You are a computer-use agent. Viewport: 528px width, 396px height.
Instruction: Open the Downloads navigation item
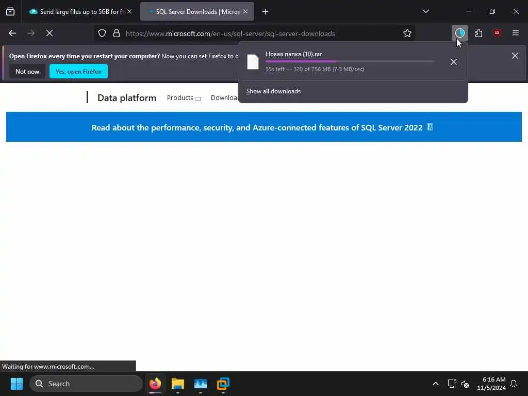click(x=224, y=97)
